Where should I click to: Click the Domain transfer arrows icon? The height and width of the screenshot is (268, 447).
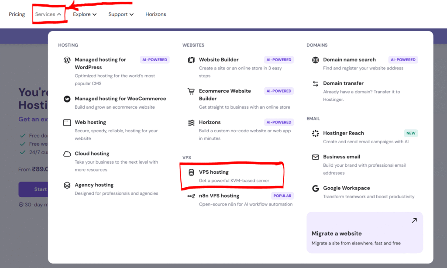[x=315, y=83]
